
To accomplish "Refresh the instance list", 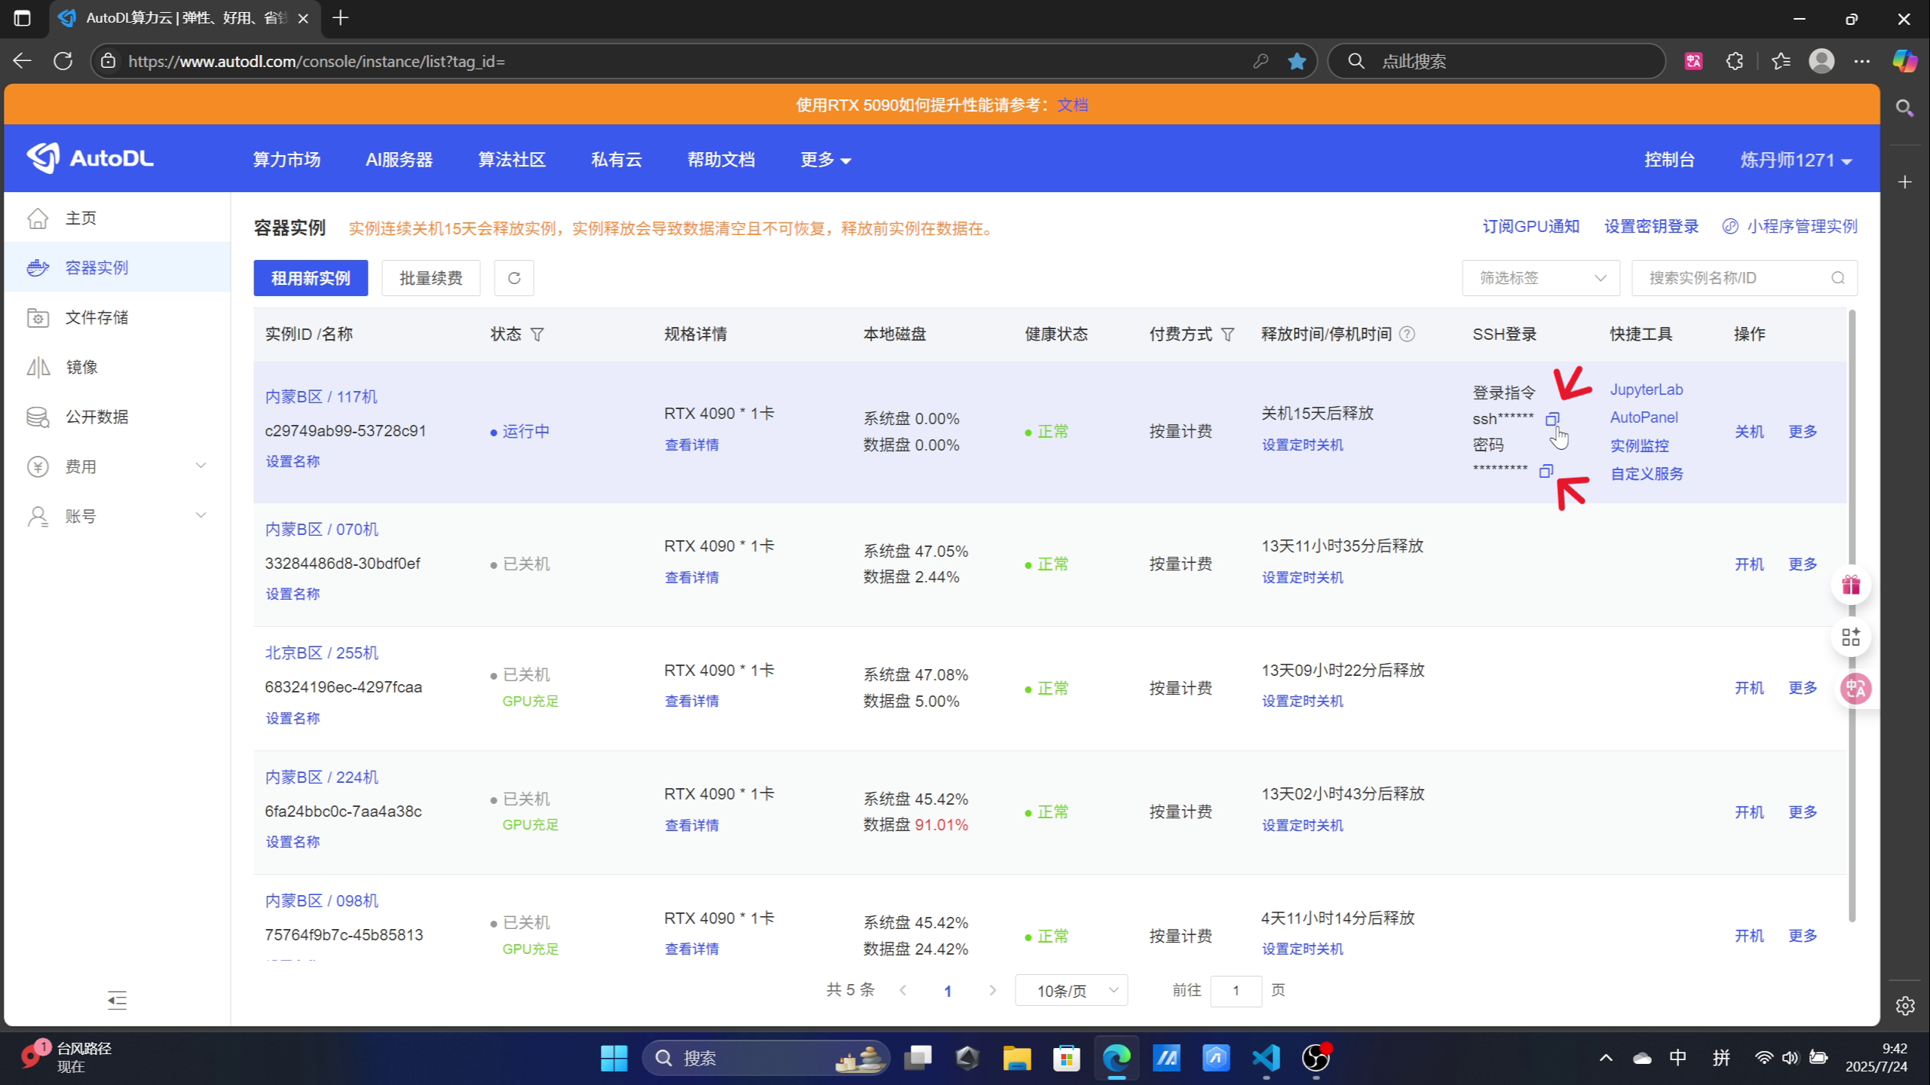I will 513,277.
